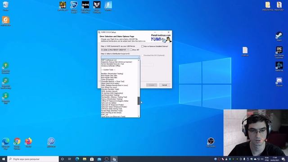Choose Boot Repair Disk 64bit
Viewport: 288px width, 162px height.
point(109,77)
